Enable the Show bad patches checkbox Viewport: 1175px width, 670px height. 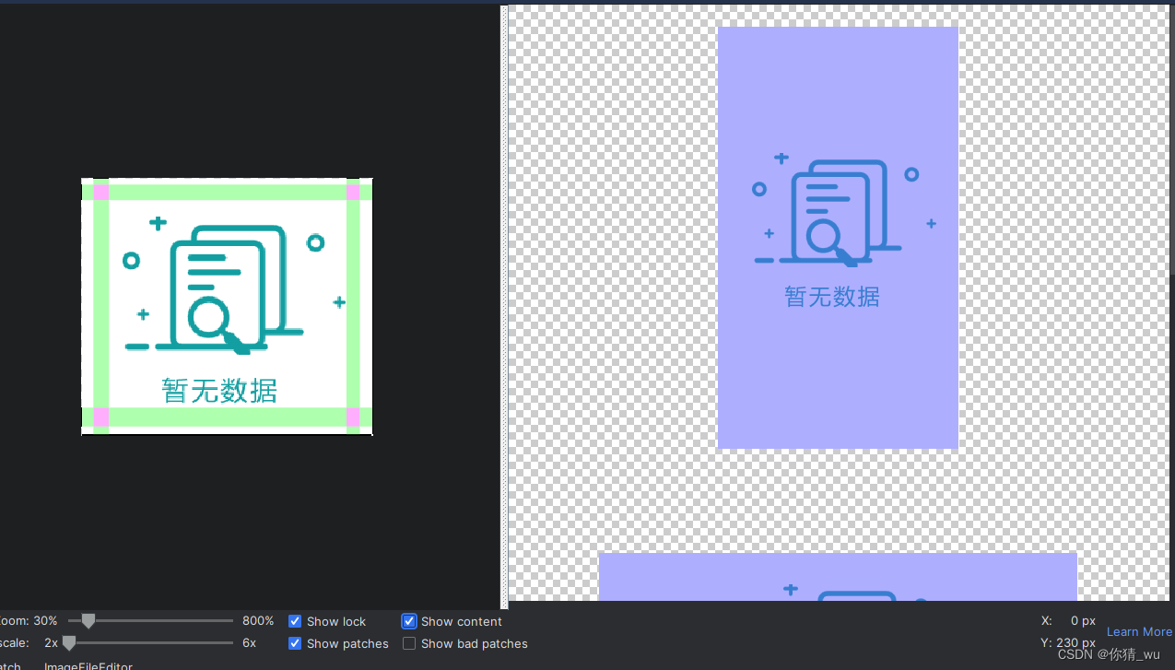[x=409, y=643]
